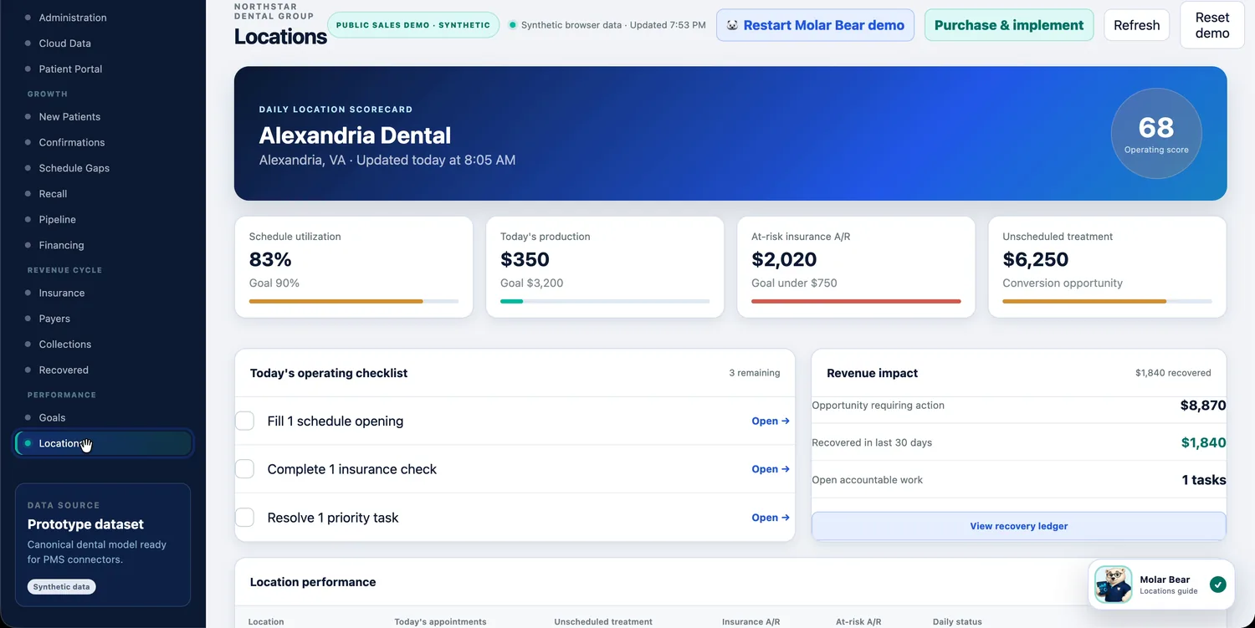Click Restart Molar Bear demo button
The image size is (1255, 628).
pos(816,25)
